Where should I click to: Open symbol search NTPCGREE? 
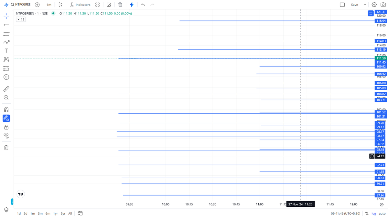pyautogui.click(x=21, y=5)
